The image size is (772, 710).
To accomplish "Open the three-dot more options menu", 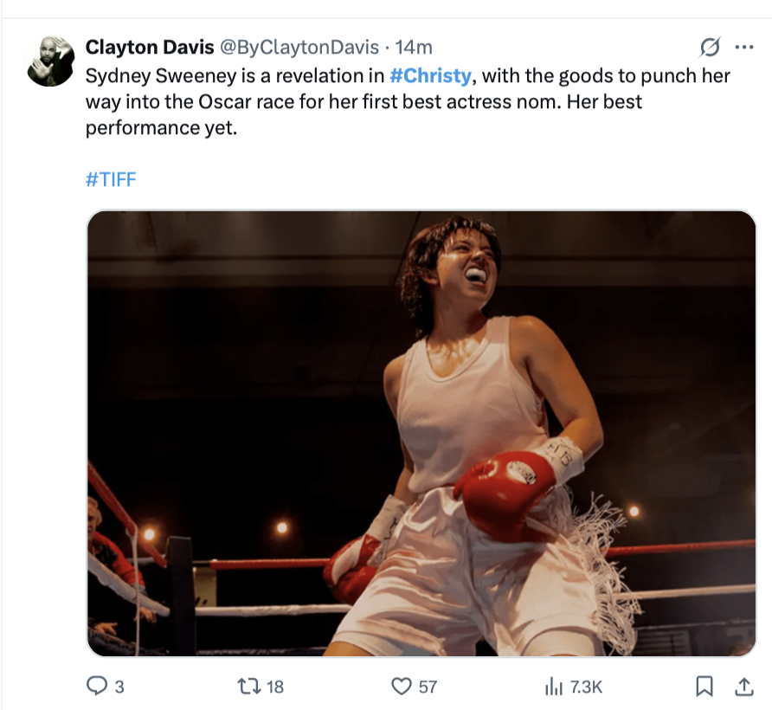I will tap(743, 47).
